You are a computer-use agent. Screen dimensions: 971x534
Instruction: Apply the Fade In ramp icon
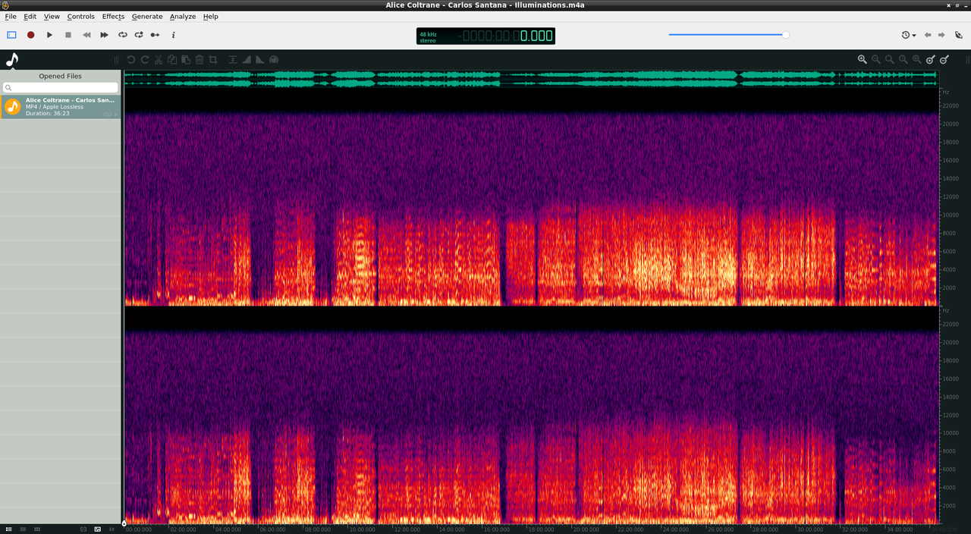point(247,59)
